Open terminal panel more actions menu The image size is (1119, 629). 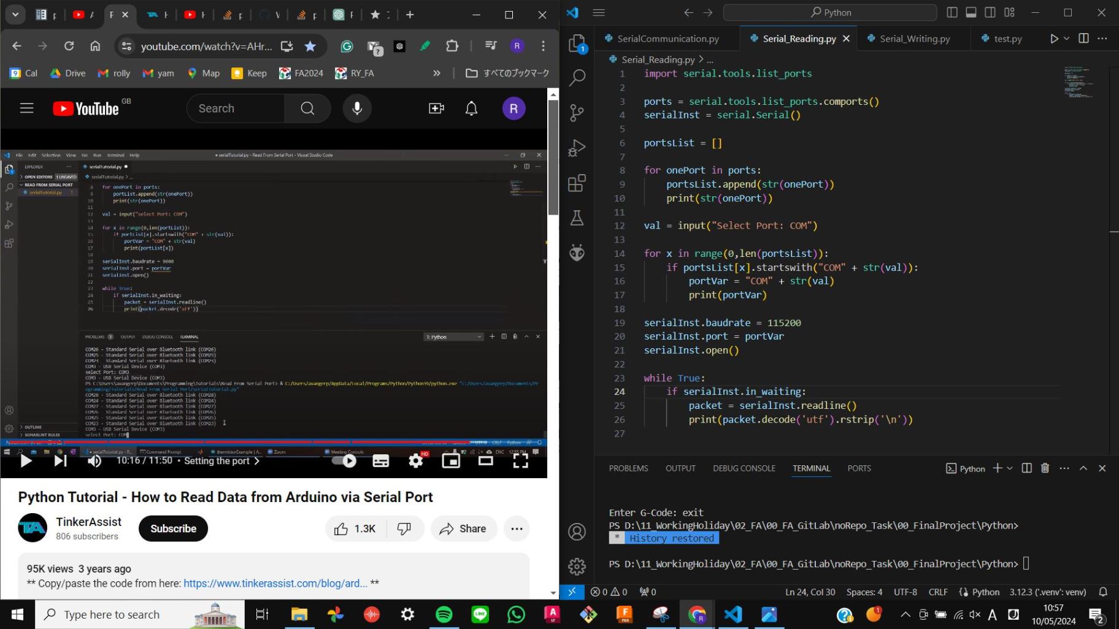1064,468
